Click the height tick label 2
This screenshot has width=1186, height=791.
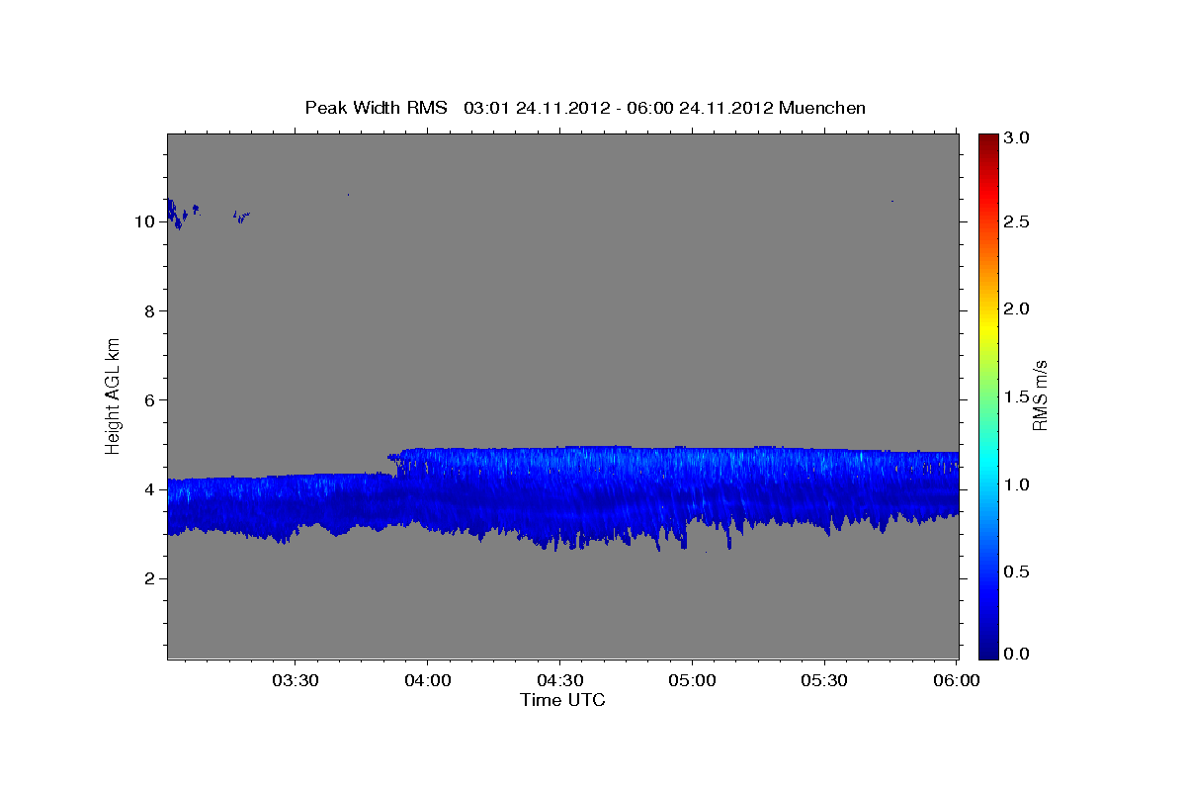tap(149, 578)
